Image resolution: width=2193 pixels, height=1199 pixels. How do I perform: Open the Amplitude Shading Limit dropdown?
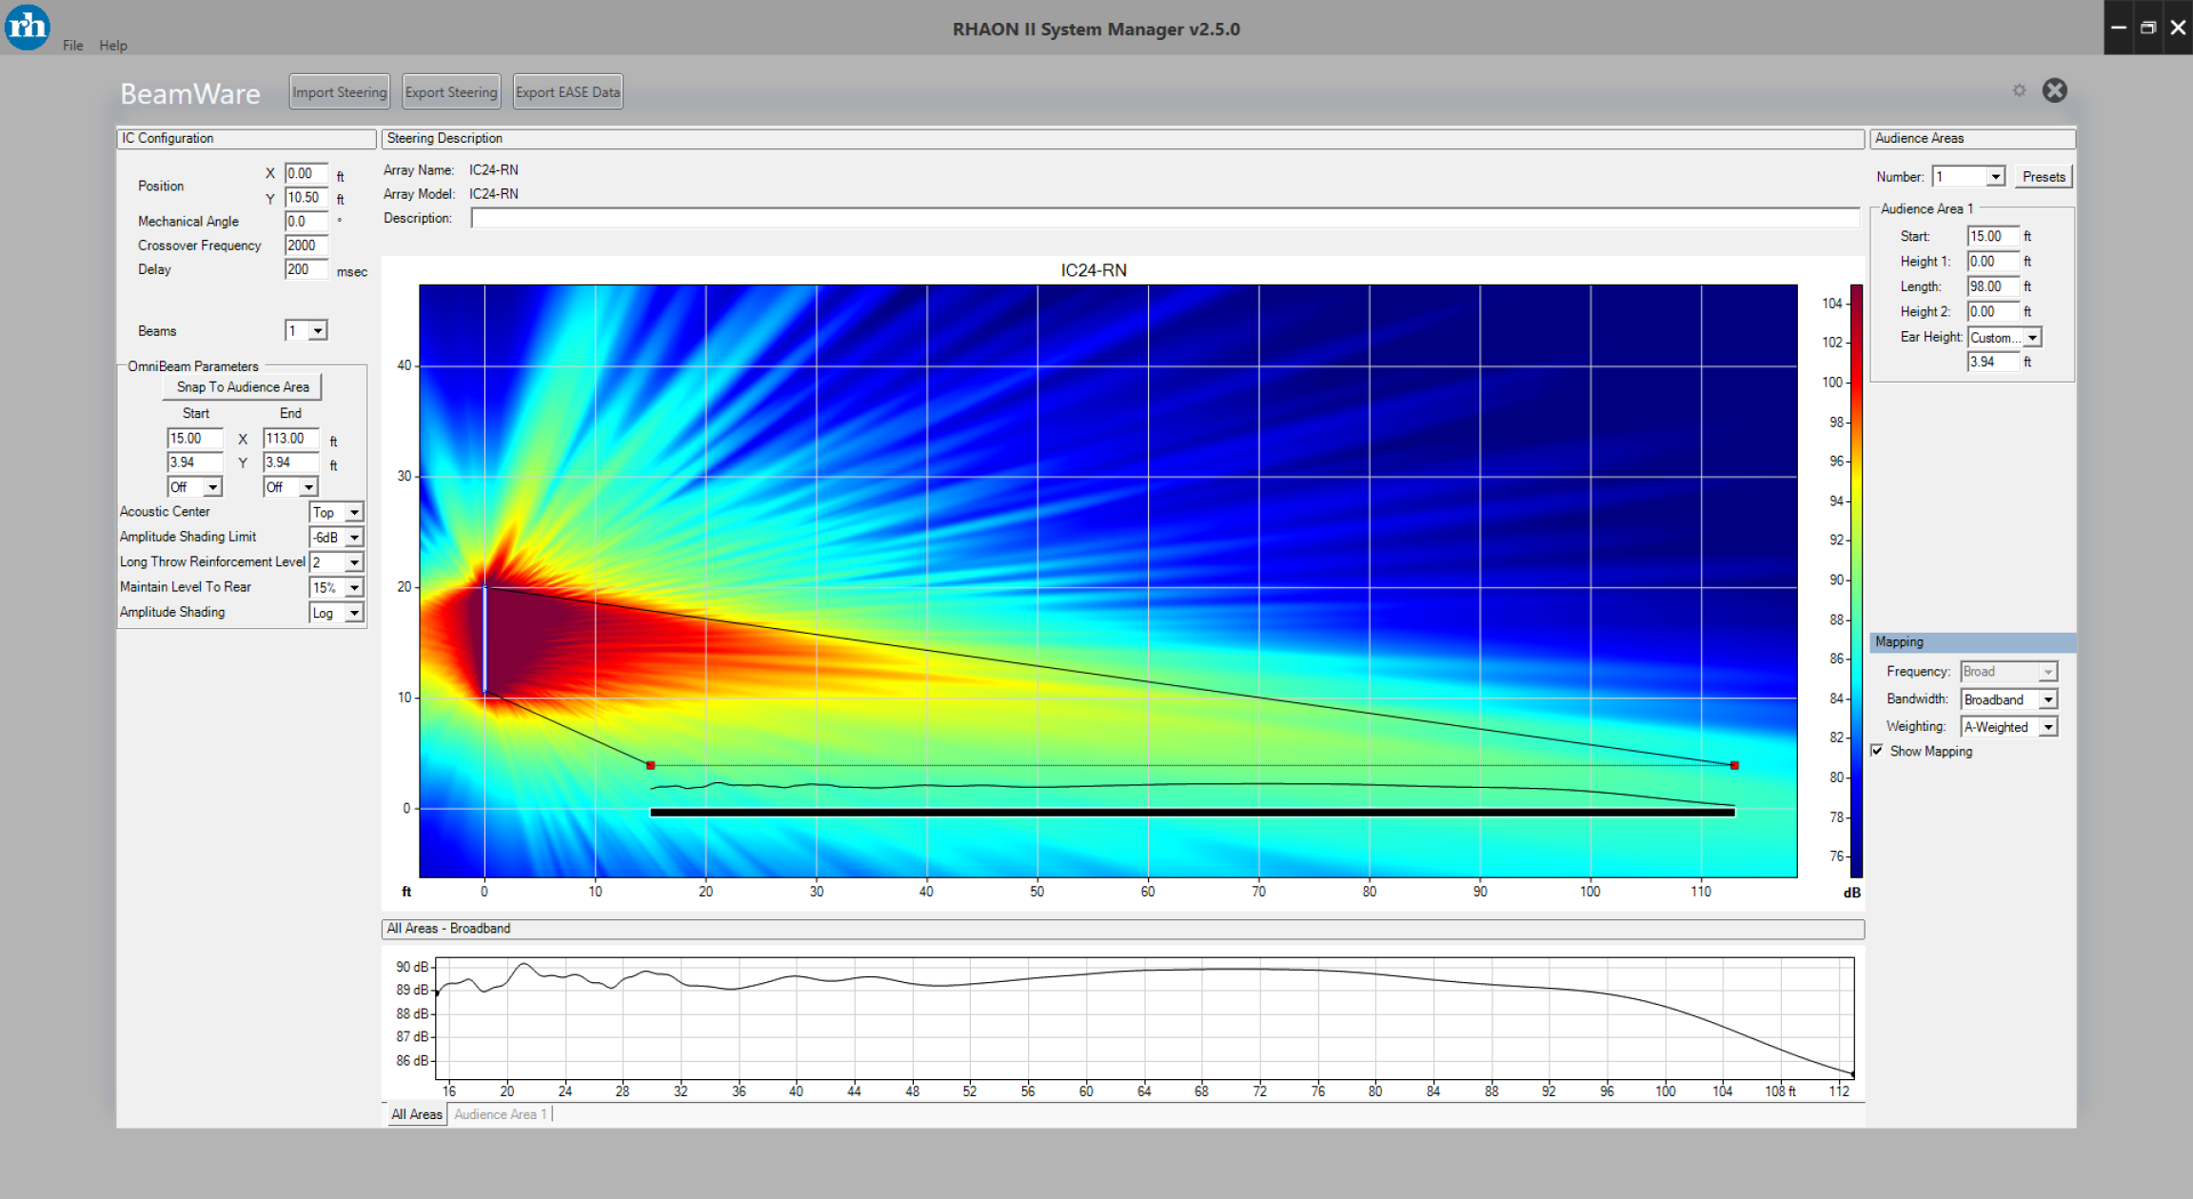[x=354, y=538]
